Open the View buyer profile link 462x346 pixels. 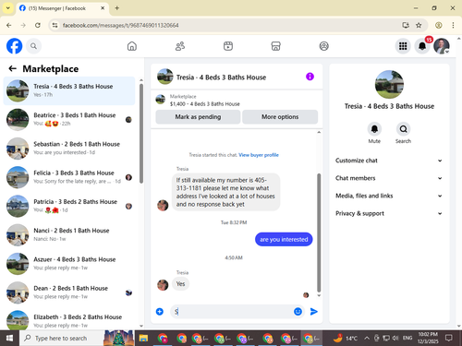point(259,155)
